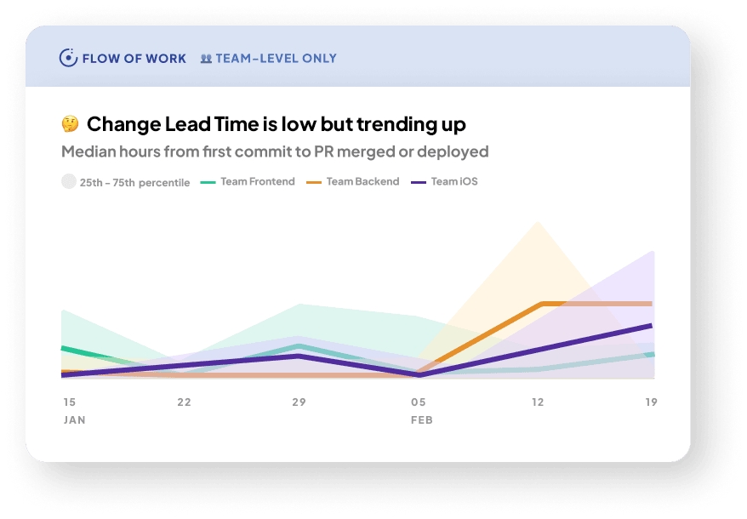Click the orange Team Backend legend line

point(313,182)
